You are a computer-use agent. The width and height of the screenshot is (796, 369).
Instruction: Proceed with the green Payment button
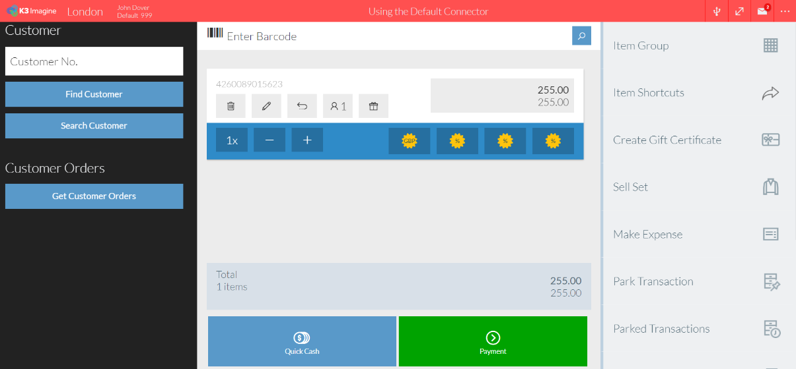493,341
